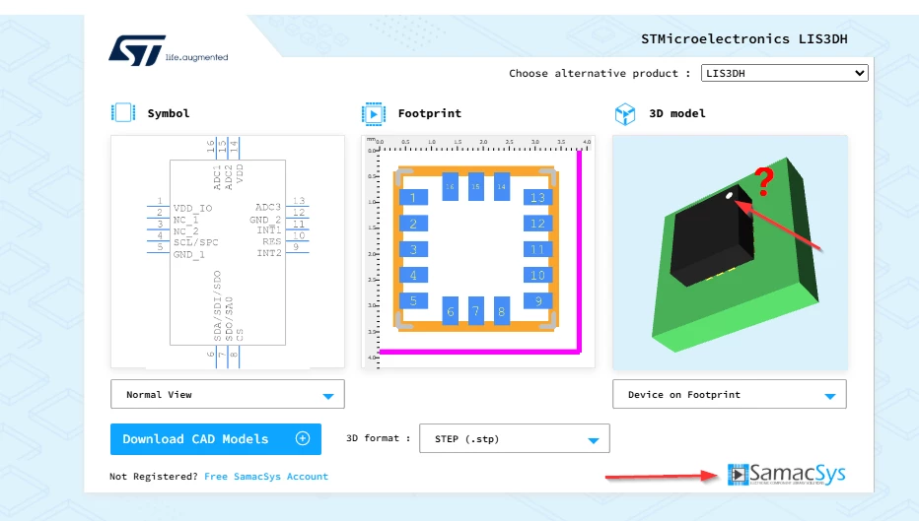Click footprint pad 15

(x=476, y=186)
